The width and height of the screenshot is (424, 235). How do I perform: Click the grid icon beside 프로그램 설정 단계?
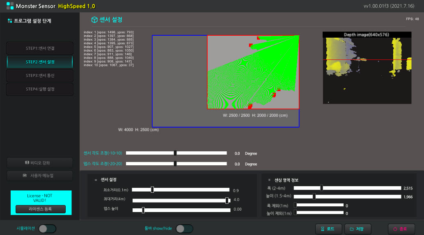point(10,21)
